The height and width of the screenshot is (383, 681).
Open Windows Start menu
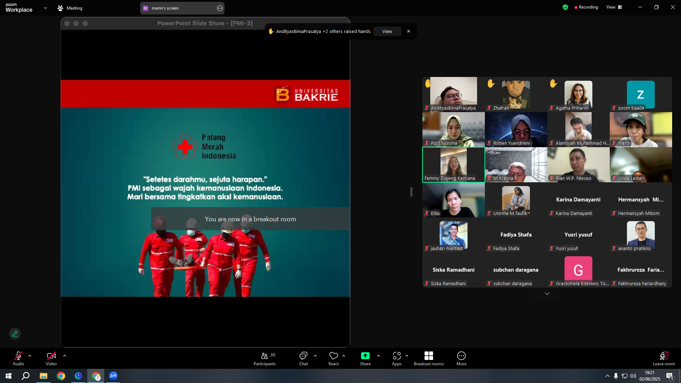[9, 376]
